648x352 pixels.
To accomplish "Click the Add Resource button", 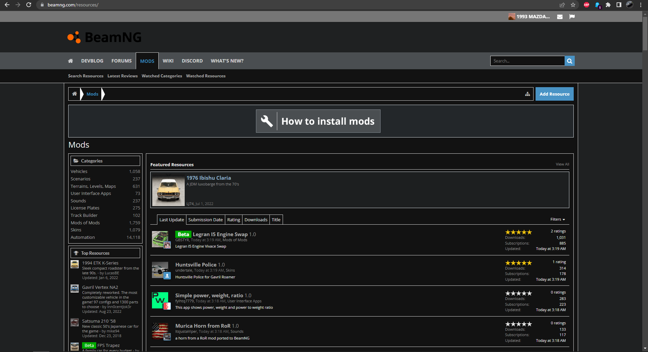I will [554, 94].
